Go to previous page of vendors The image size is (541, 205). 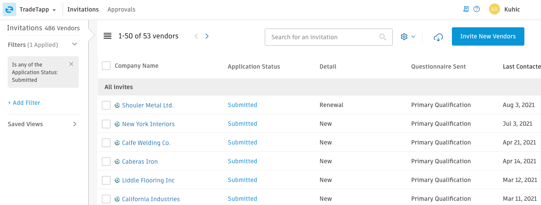[197, 36]
